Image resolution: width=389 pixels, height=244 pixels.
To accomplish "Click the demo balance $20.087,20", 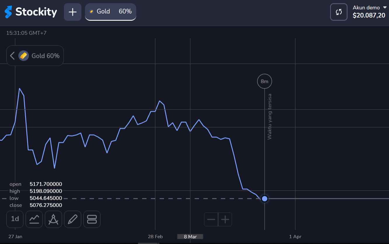I will [x=369, y=15].
